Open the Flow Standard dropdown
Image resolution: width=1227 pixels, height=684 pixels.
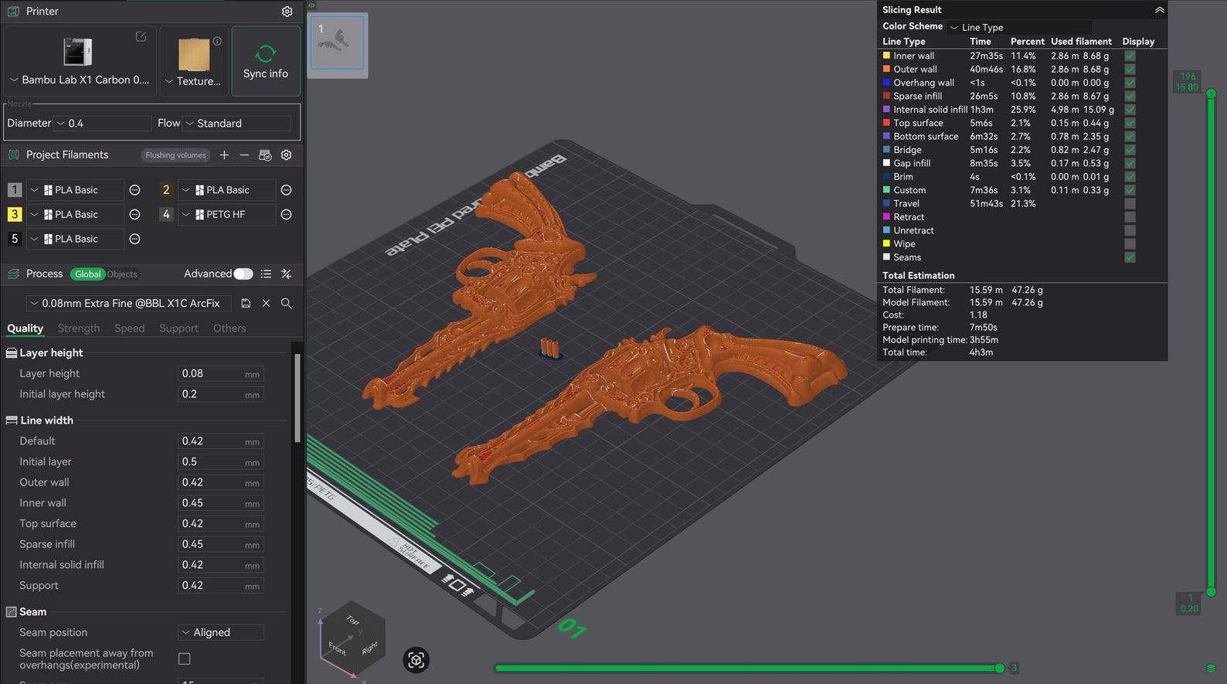click(237, 123)
